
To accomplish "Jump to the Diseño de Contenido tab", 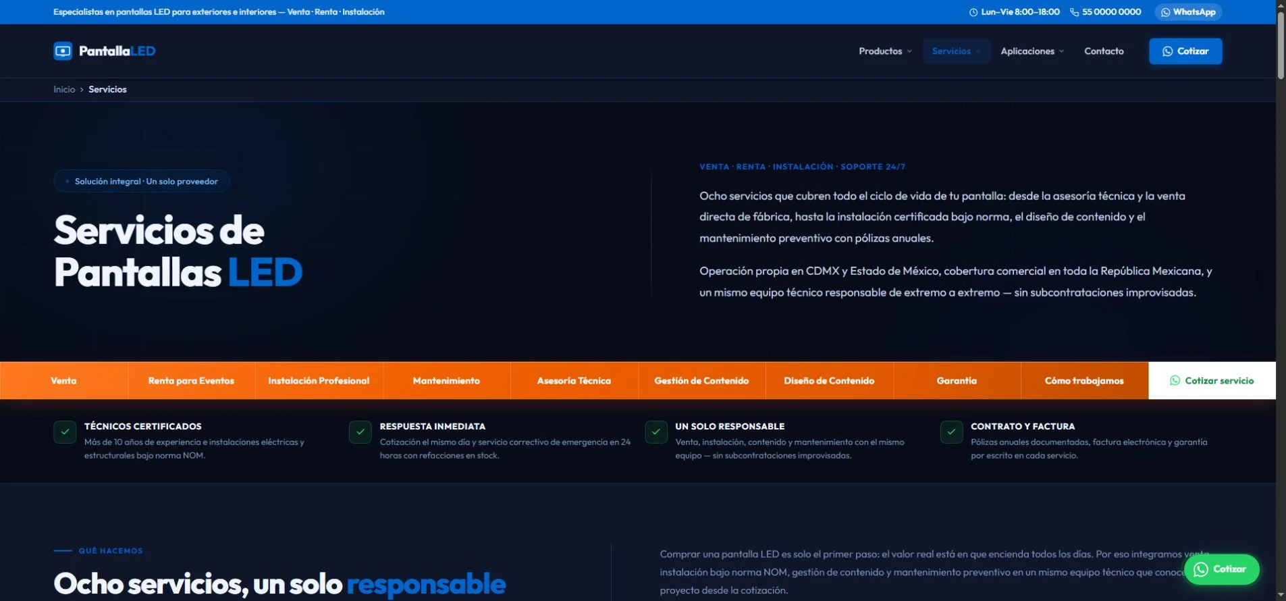I will 829,381.
